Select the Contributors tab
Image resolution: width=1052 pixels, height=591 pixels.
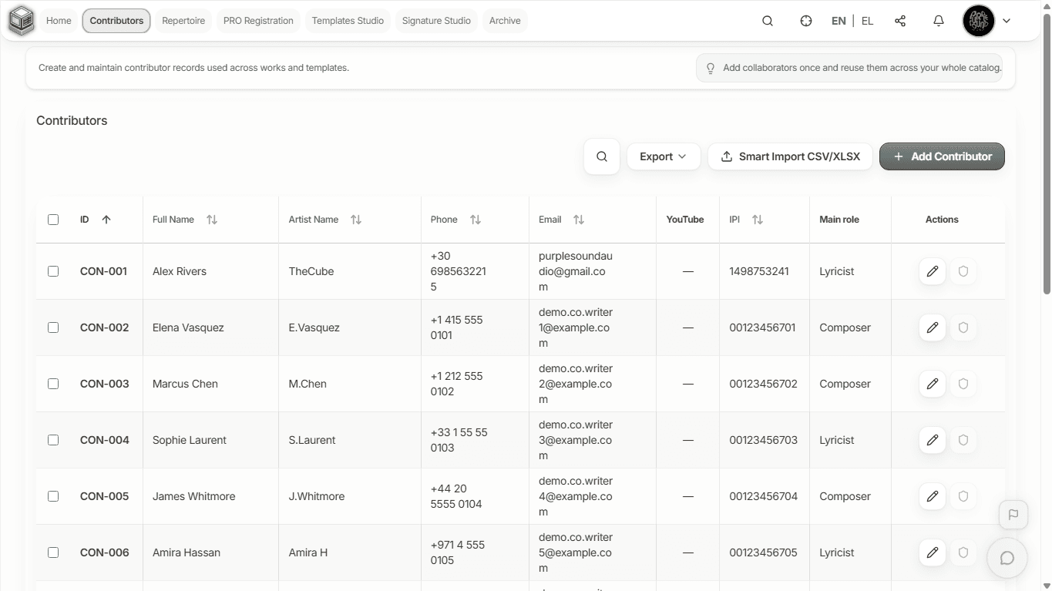116,21
